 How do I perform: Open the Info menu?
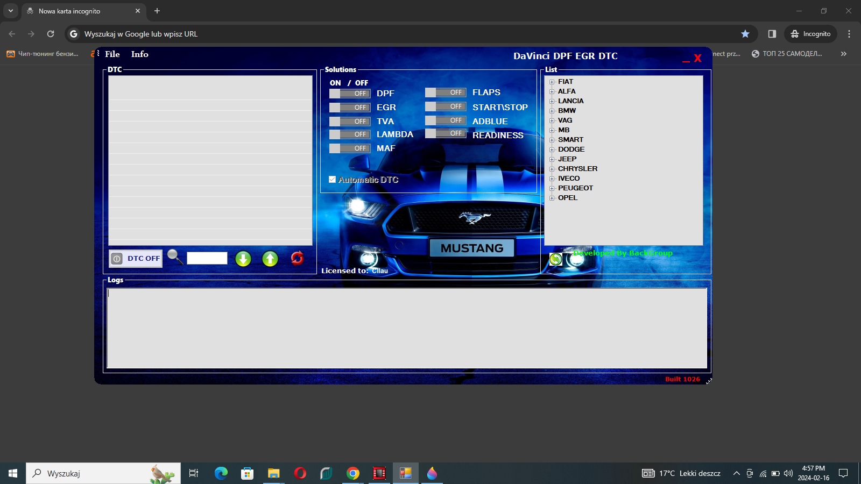(139, 54)
